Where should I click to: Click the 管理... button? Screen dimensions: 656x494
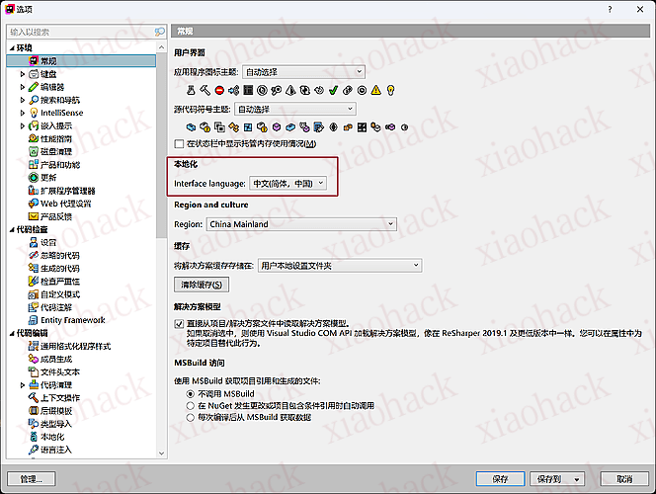point(32,479)
